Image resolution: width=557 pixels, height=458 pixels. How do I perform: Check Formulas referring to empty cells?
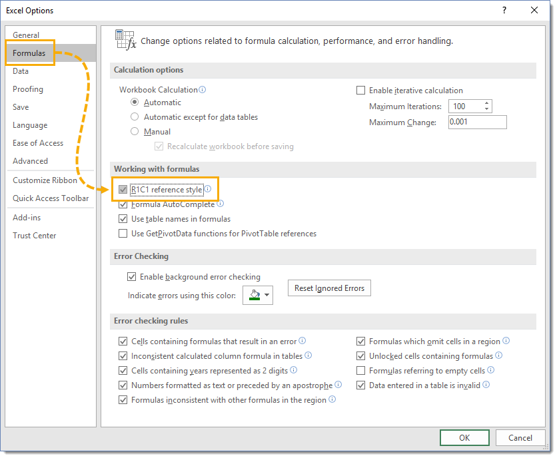point(360,371)
